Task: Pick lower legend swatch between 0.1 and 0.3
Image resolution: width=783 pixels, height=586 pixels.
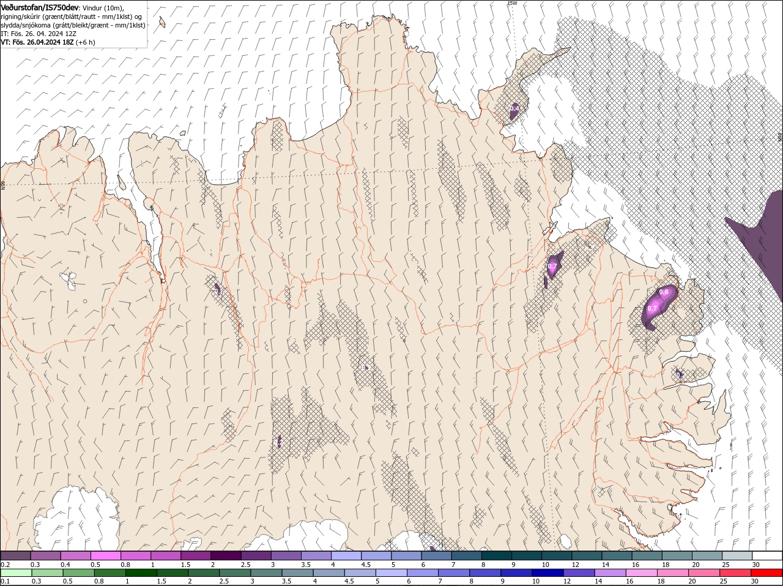Action: pos(16,573)
